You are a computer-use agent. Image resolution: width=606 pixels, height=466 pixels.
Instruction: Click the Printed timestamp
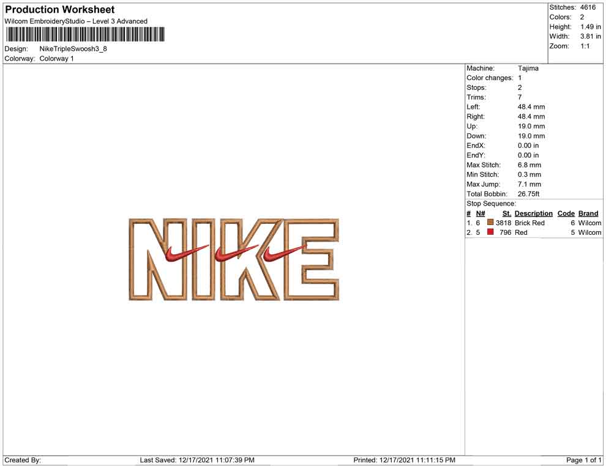click(x=404, y=460)
